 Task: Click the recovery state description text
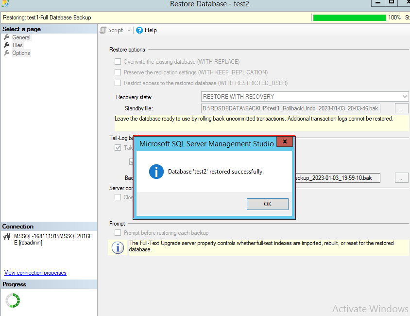[254, 119]
